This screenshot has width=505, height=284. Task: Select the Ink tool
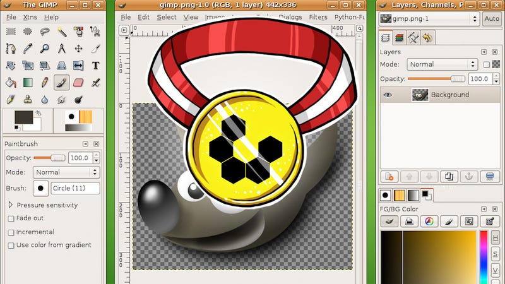[11, 100]
